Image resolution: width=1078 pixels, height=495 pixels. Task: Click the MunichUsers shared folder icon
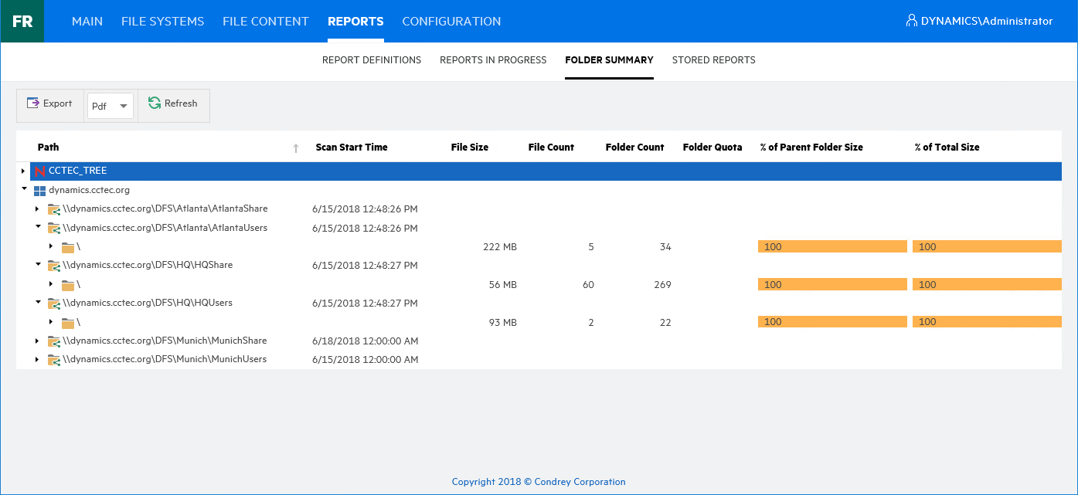tap(54, 360)
